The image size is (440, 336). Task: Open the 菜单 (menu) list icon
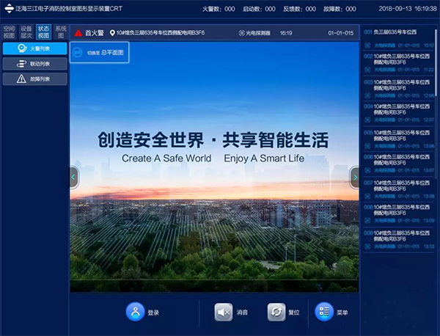pos(323,312)
